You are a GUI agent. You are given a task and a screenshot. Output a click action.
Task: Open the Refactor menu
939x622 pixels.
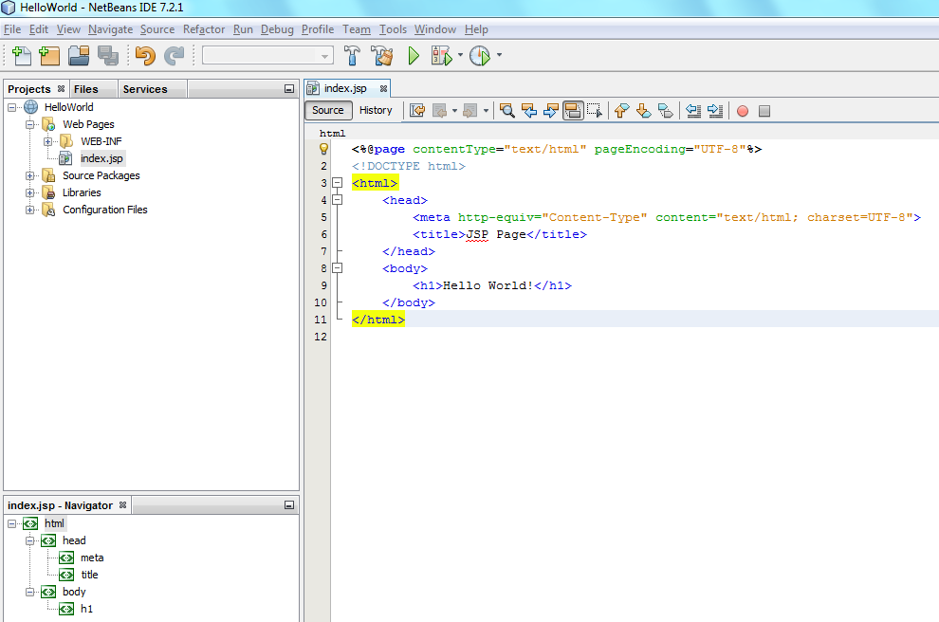(204, 29)
